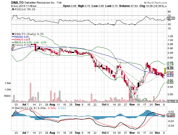The height and width of the screenshot is (135, 178).
Task: Click the Open 0.65 value
Action: 70,6
